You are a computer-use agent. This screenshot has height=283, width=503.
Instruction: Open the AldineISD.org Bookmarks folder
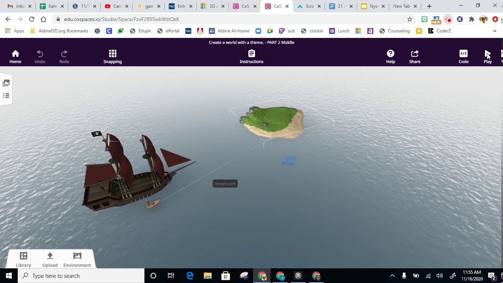(x=59, y=31)
